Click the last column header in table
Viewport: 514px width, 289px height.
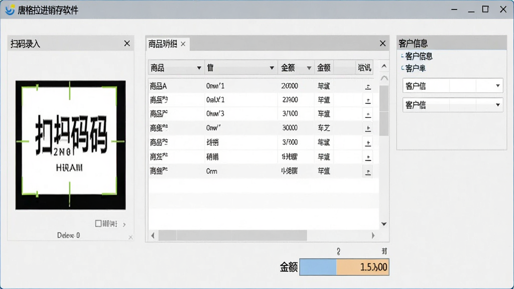point(364,68)
